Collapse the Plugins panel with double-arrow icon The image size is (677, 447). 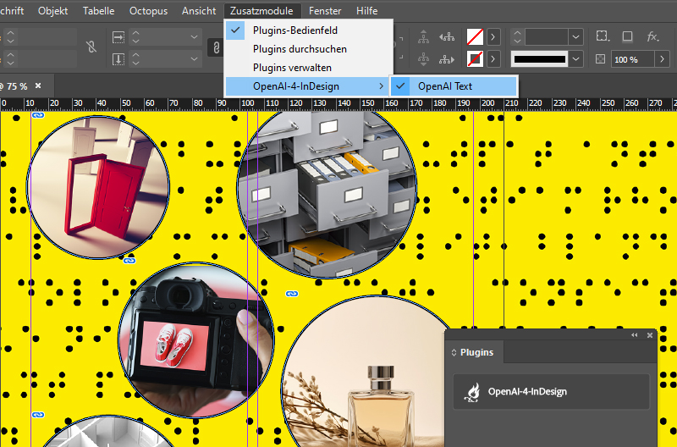tap(635, 335)
